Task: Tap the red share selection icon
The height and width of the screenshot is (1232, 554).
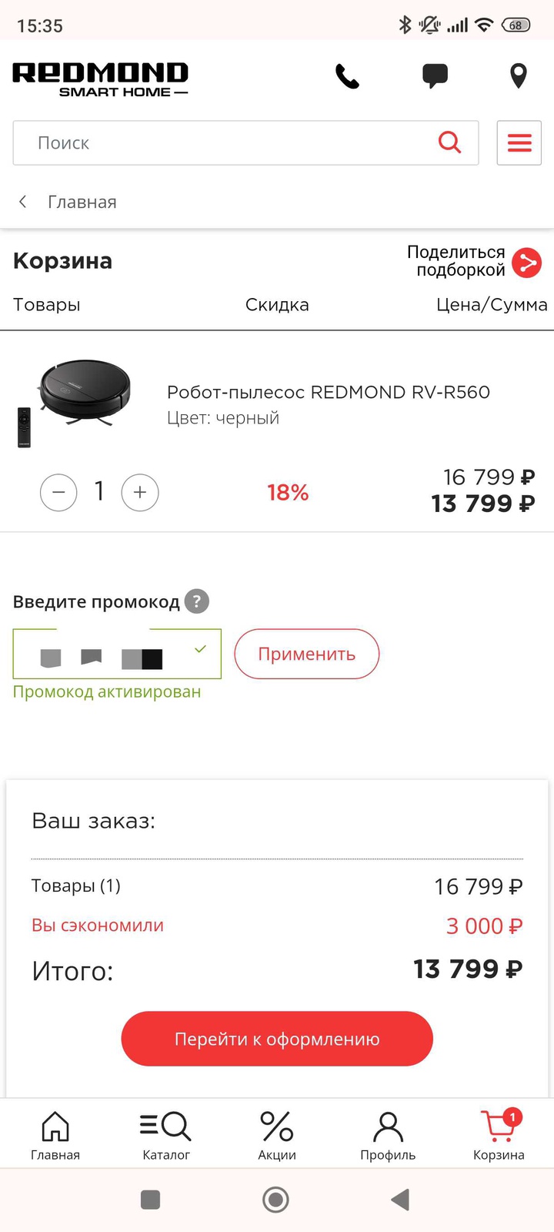Action: click(527, 263)
